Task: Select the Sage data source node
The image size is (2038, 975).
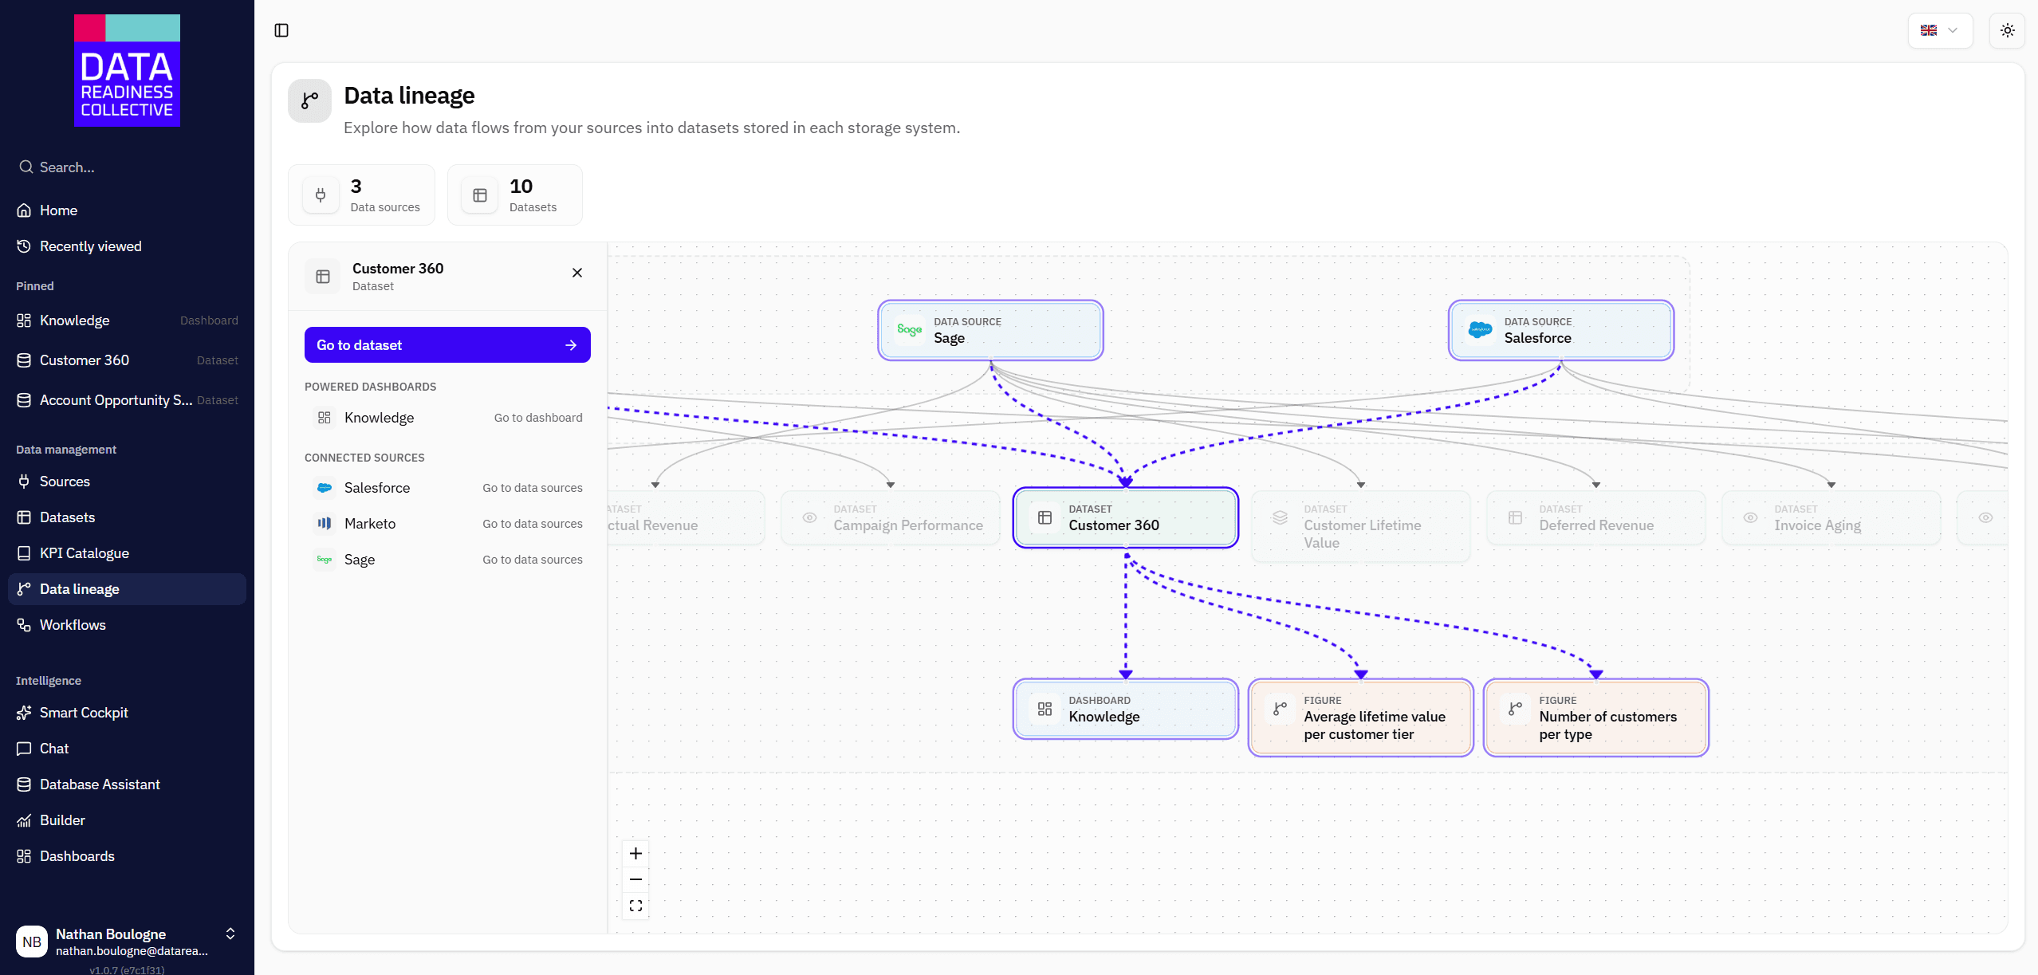Action: [x=990, y=330]
